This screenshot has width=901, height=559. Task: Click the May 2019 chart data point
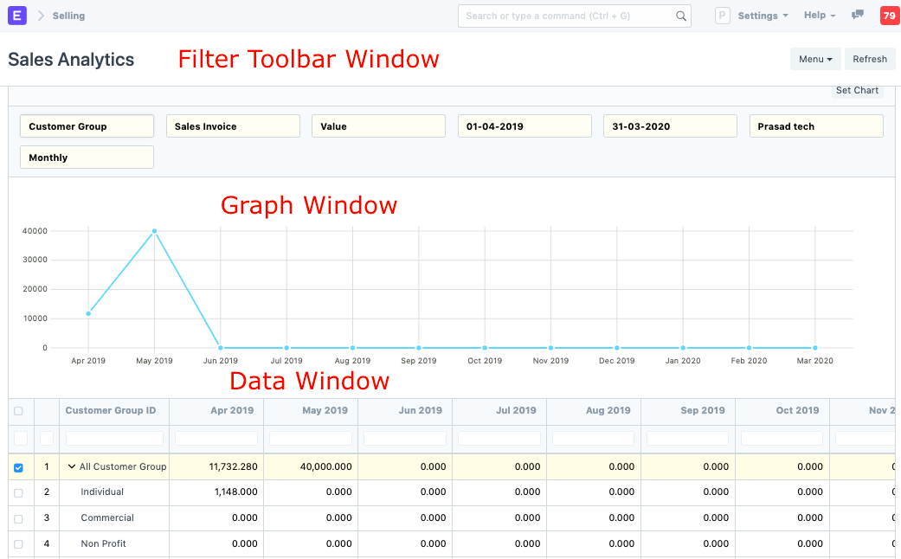154,230
